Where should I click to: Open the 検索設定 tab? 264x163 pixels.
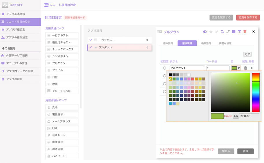206,43
